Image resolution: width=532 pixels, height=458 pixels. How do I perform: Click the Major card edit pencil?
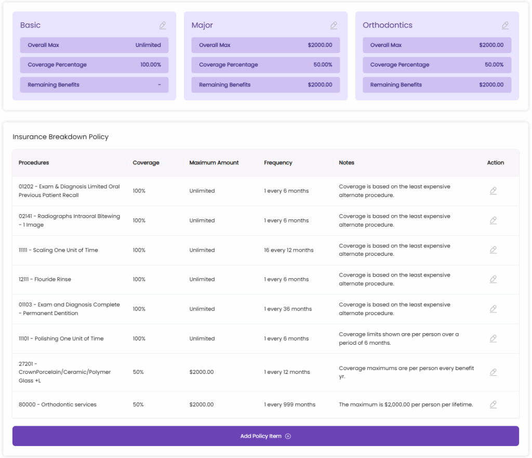coord(334,25)
